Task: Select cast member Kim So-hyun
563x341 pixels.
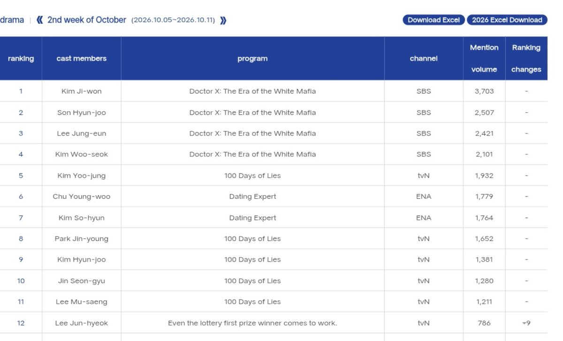Action: [x=82, y=218]
